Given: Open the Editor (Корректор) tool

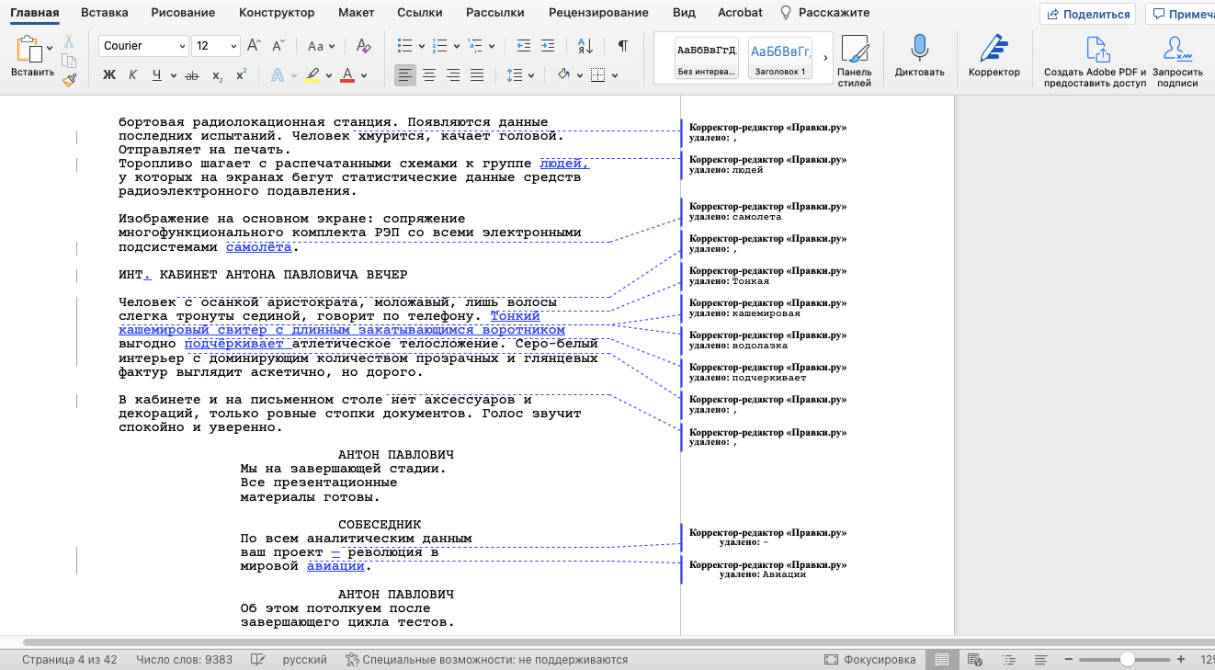Looking at the screenshot, I should (x=994, y=57).
